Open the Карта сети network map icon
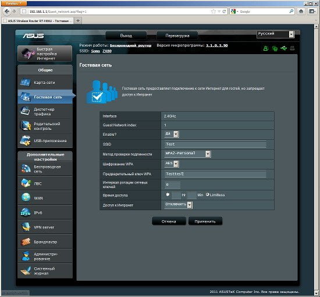This screenshot has height=297, width=320. pos(25,82)
